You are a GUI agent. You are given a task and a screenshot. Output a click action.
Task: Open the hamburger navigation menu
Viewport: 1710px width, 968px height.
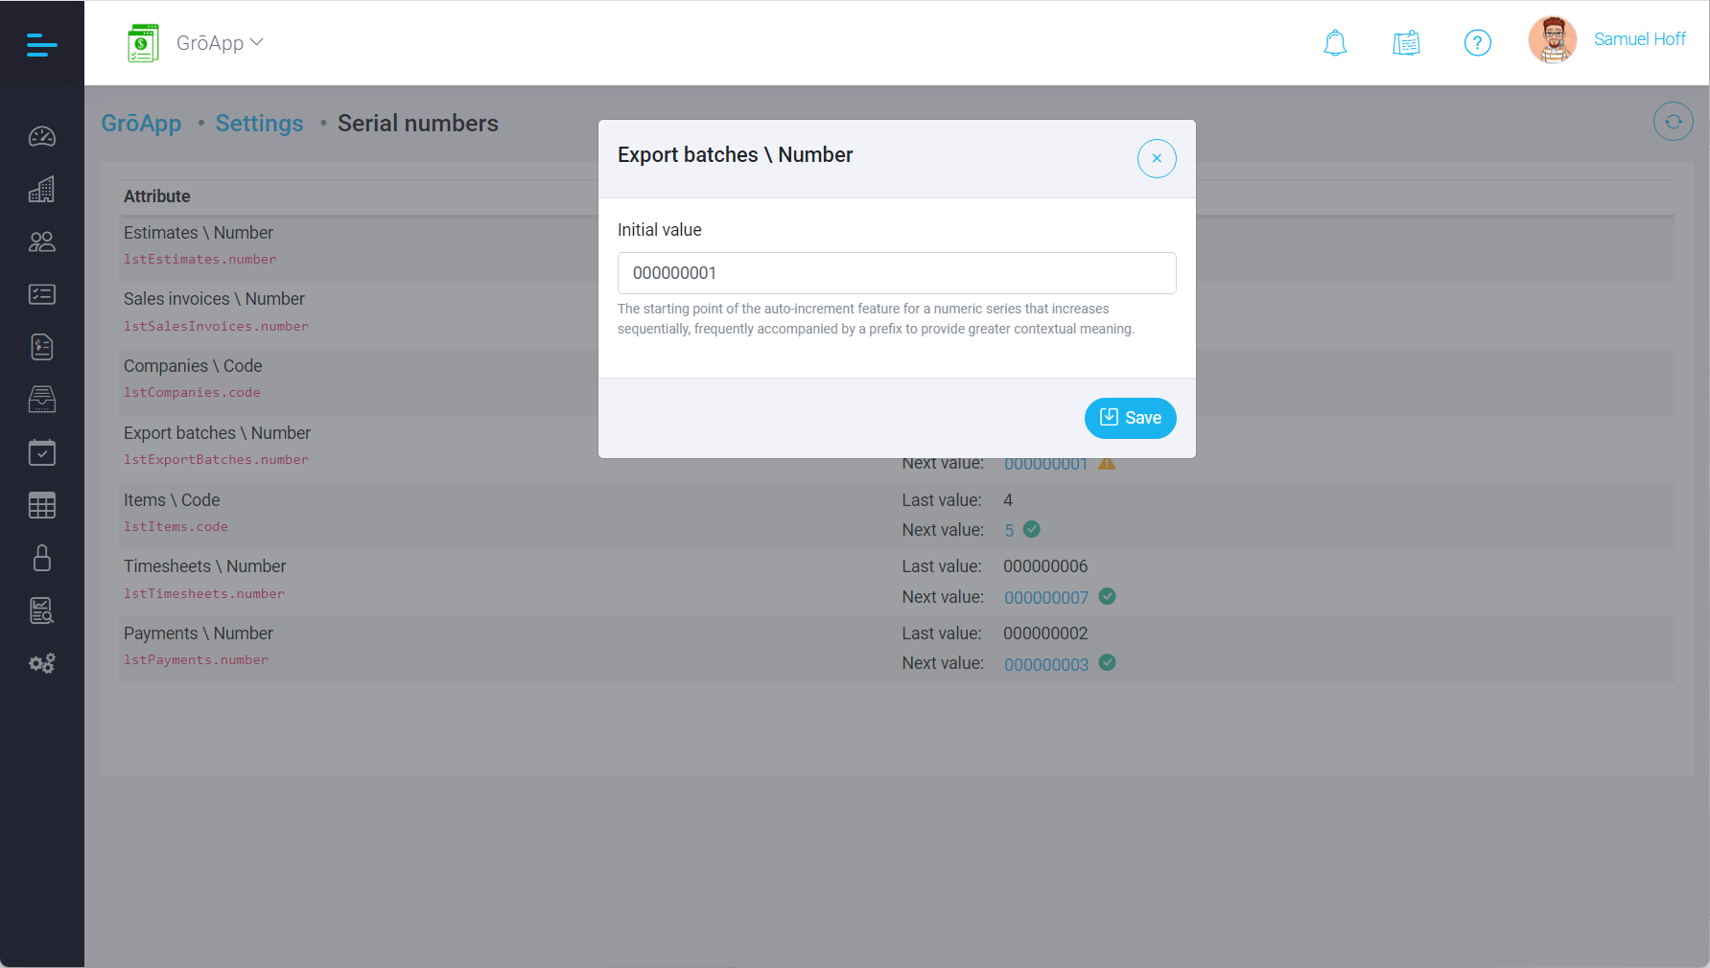(41, 44)
